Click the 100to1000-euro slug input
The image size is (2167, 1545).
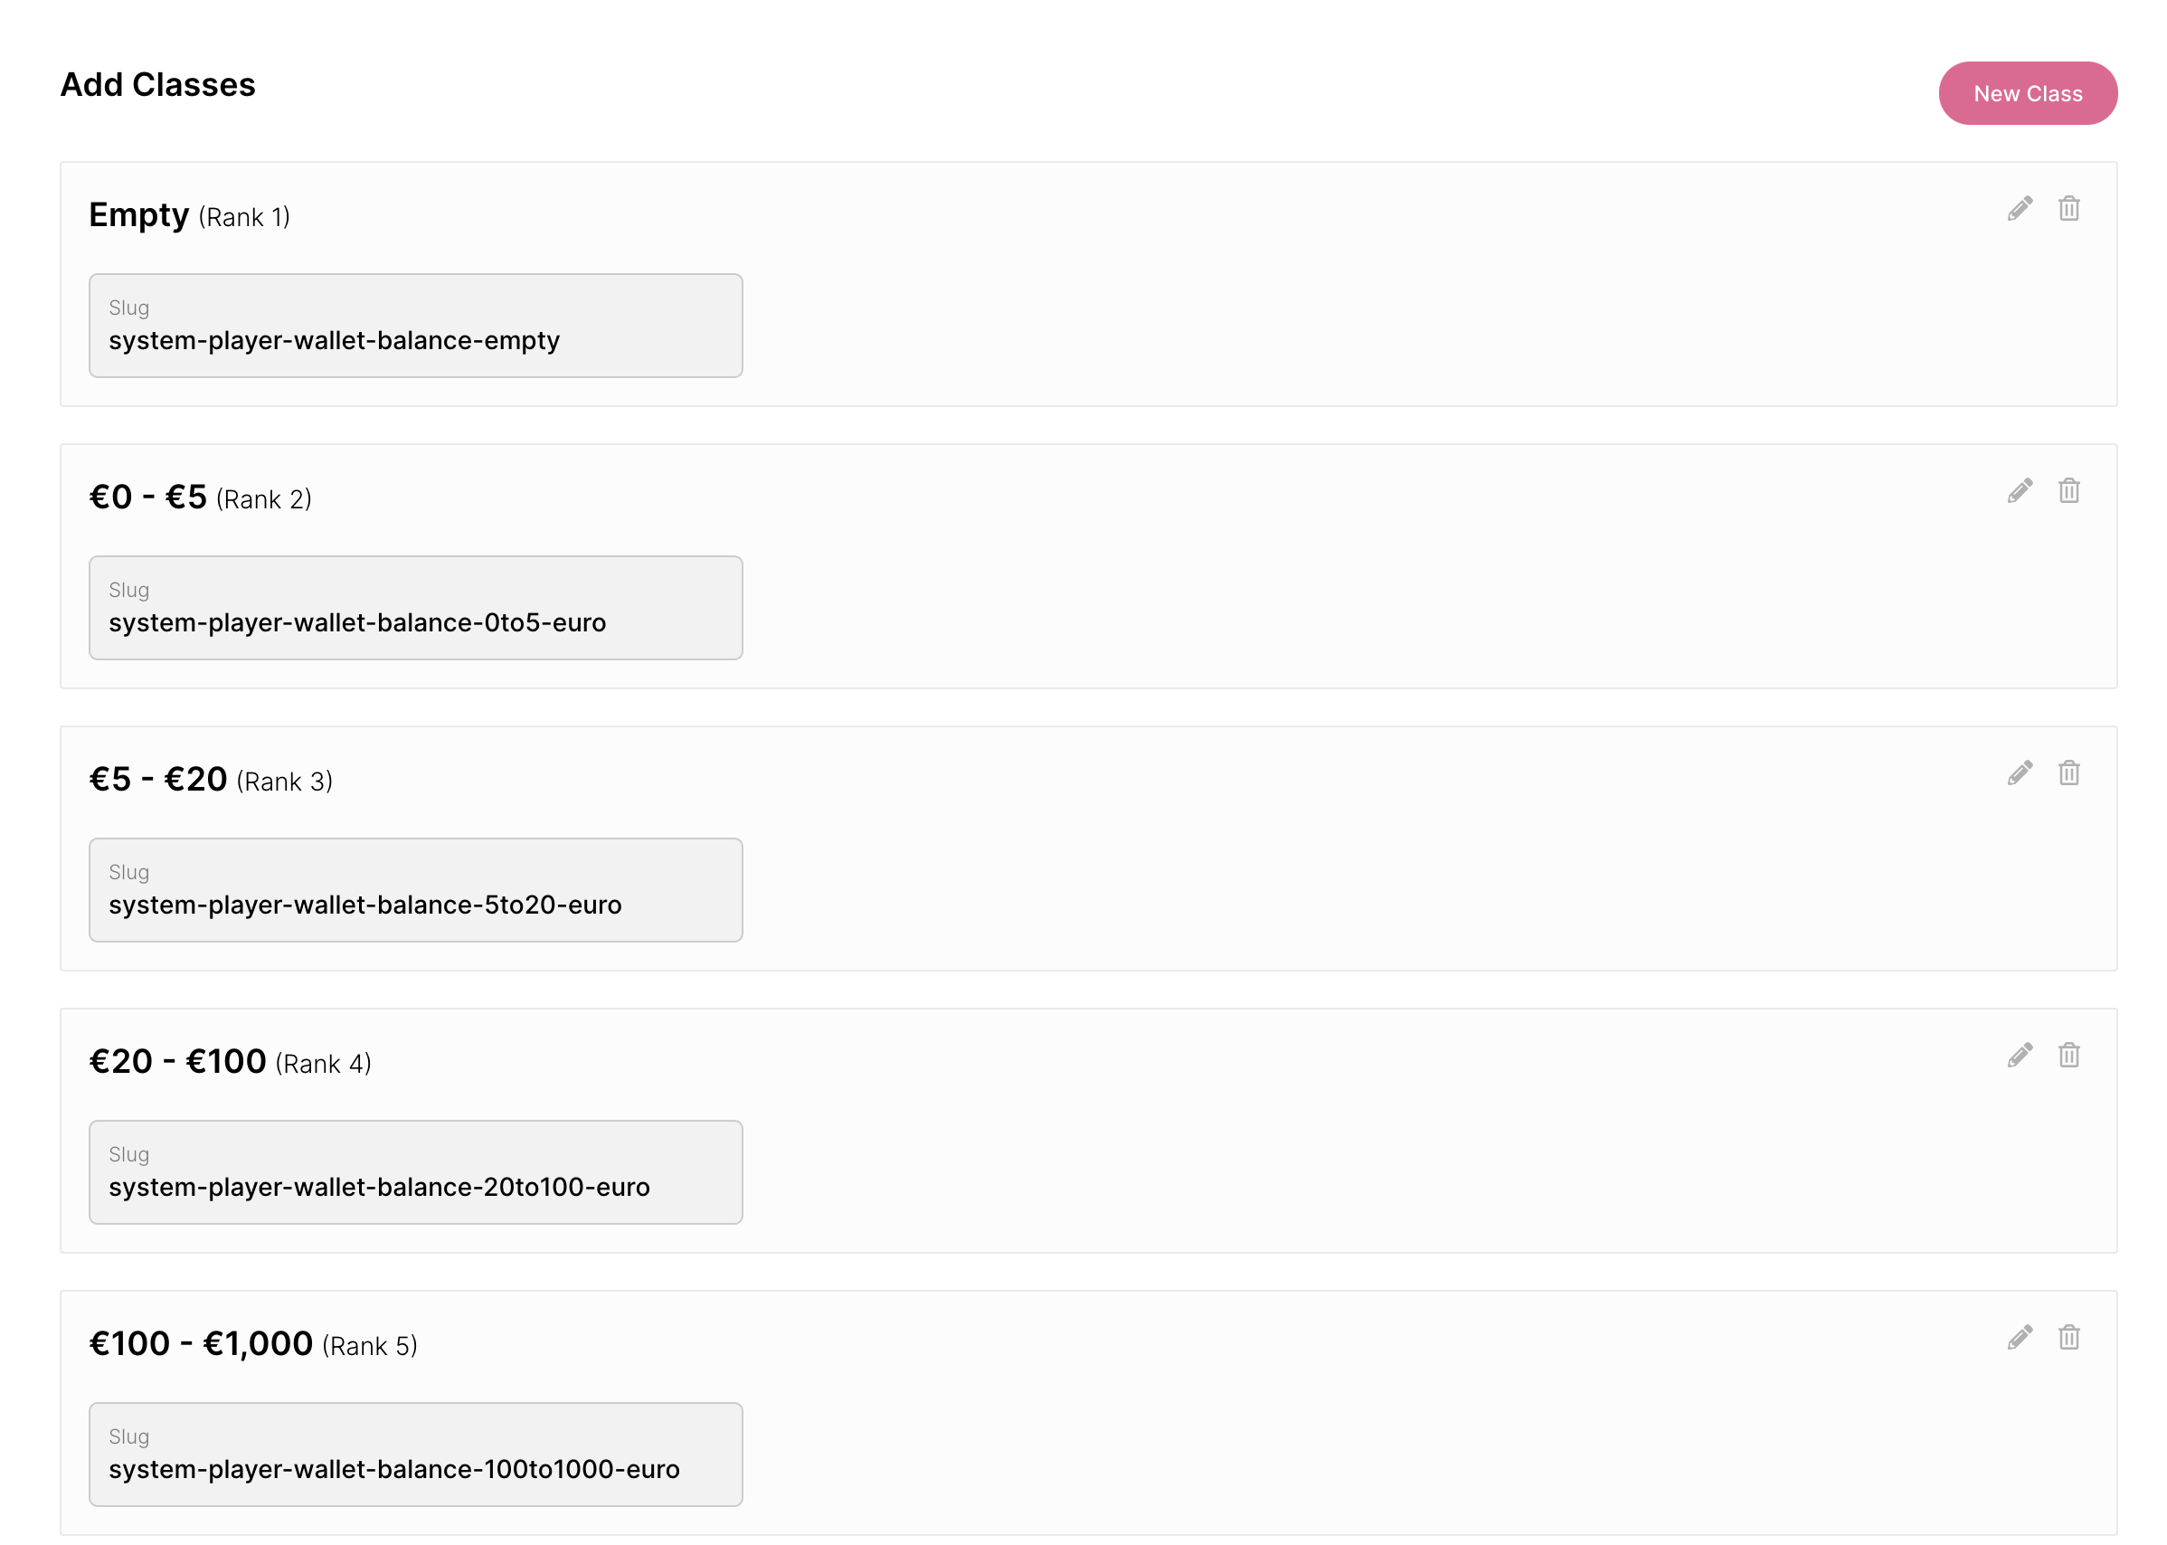[x=416, y=1455]
